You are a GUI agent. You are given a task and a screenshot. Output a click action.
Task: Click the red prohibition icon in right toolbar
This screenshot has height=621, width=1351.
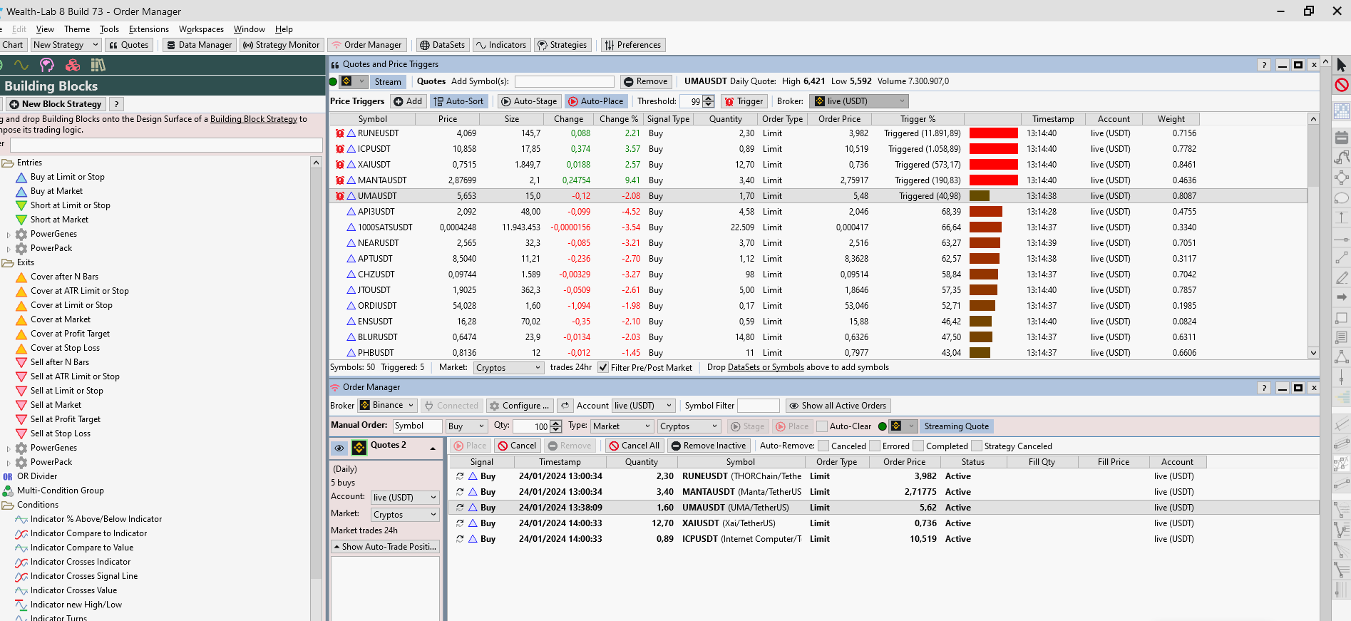point(1341,85)
